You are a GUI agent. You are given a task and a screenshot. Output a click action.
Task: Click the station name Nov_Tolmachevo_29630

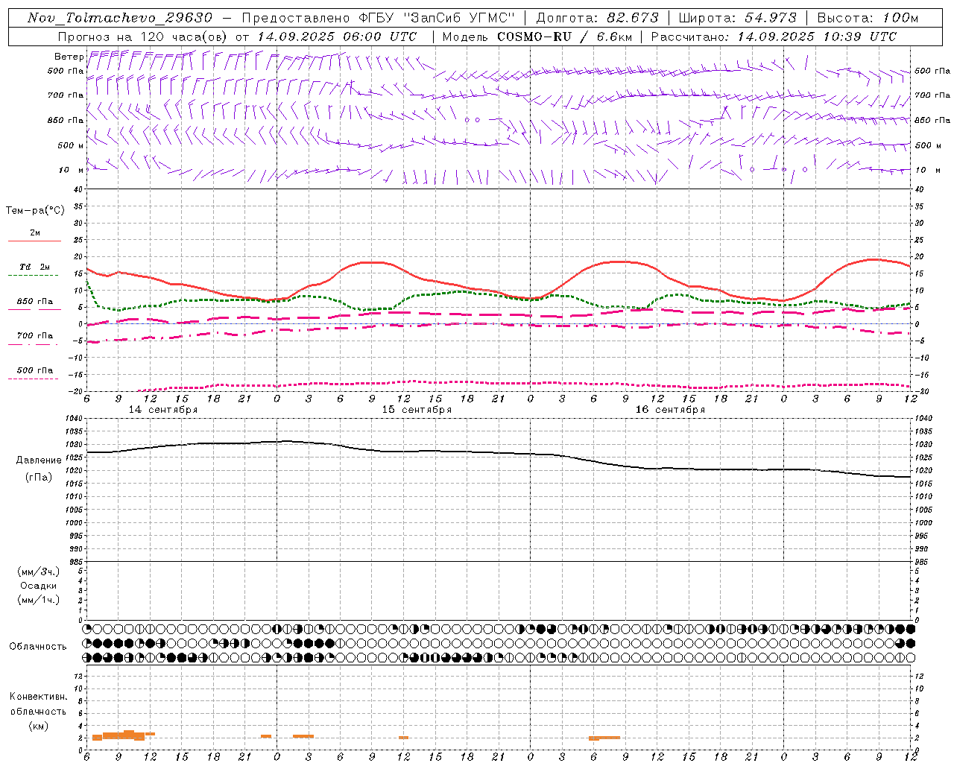tap(120, 18)
